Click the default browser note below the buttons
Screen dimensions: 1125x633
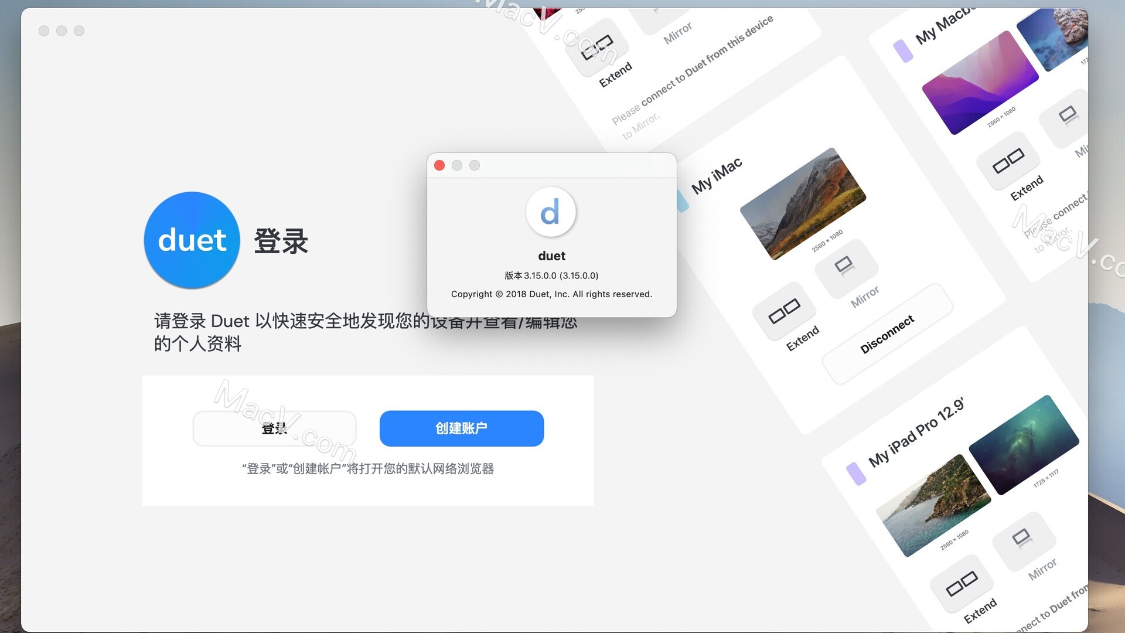click(x=368, y=469)
